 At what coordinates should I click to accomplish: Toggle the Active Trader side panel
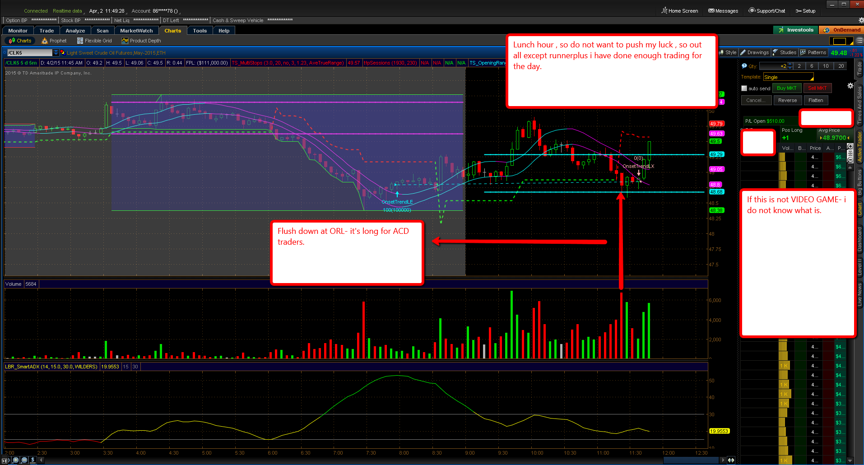(859, 146)
